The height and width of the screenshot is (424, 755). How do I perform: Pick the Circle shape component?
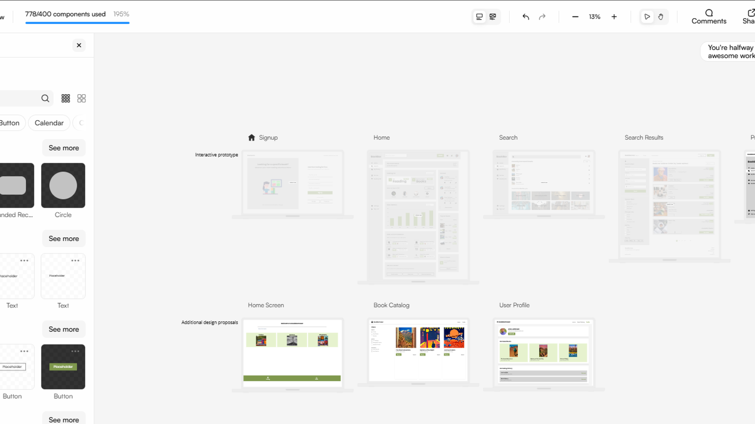[x=63, y=186]
